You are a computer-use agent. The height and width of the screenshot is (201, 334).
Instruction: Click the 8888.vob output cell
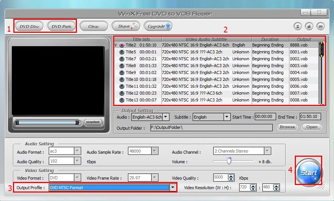coord(299,45)
